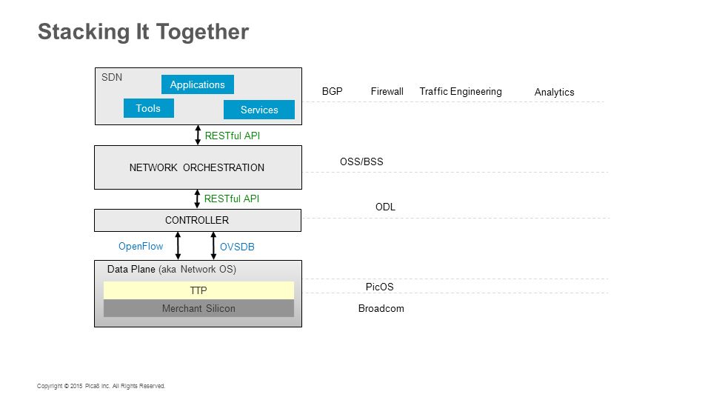Select the blue Tools box
Image resolution: width=711 pixels, height=400 pixels.
(x=149, y=108)
